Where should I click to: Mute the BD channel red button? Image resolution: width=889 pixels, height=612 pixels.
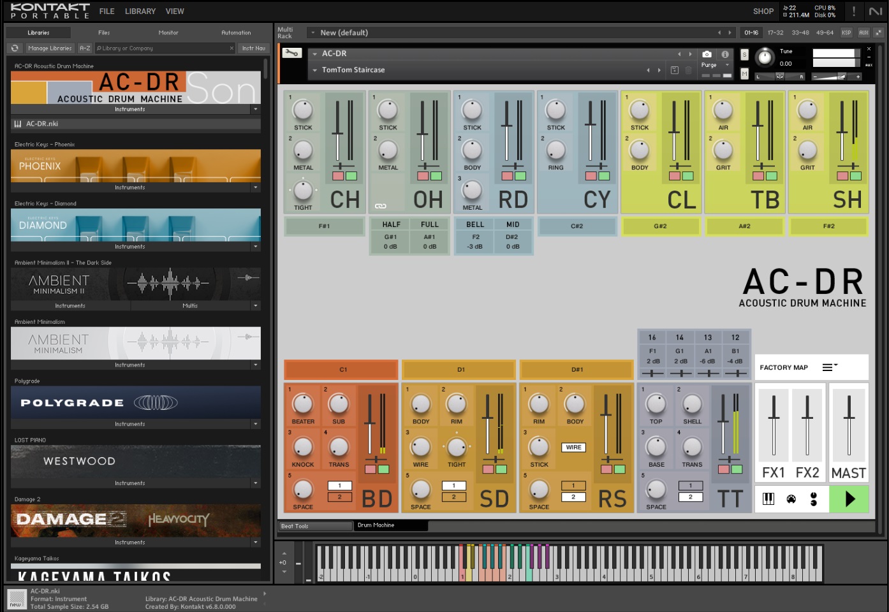[371, 470]
